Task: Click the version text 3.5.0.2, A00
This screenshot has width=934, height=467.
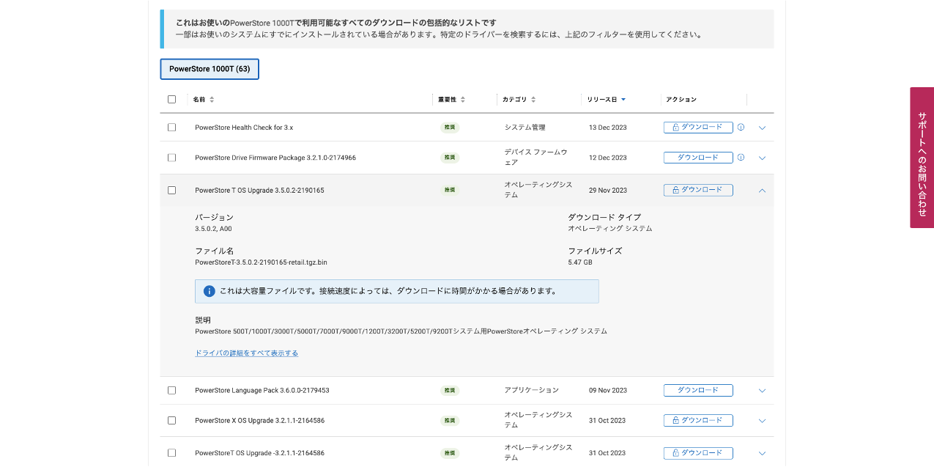Action: click(x=213, y=229)
